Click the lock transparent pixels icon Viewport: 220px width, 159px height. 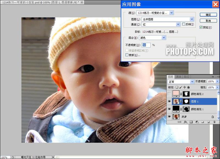[x=177, y=87]
